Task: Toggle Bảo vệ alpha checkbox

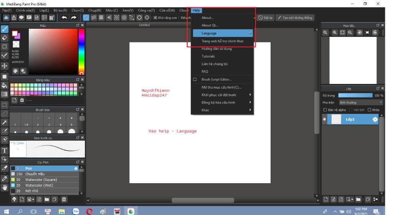Action: [x=325, y=110]
